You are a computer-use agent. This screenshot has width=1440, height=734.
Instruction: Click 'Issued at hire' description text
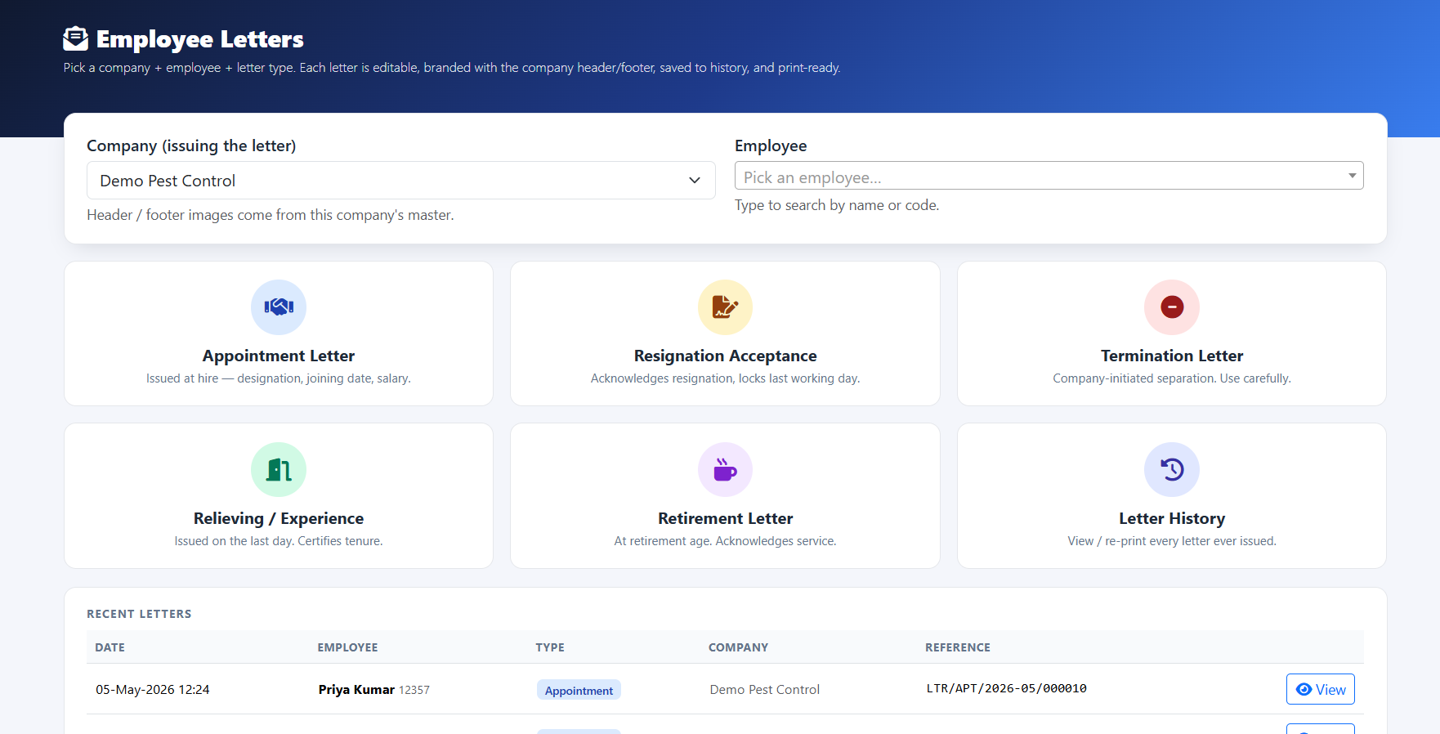click(279, 378)
